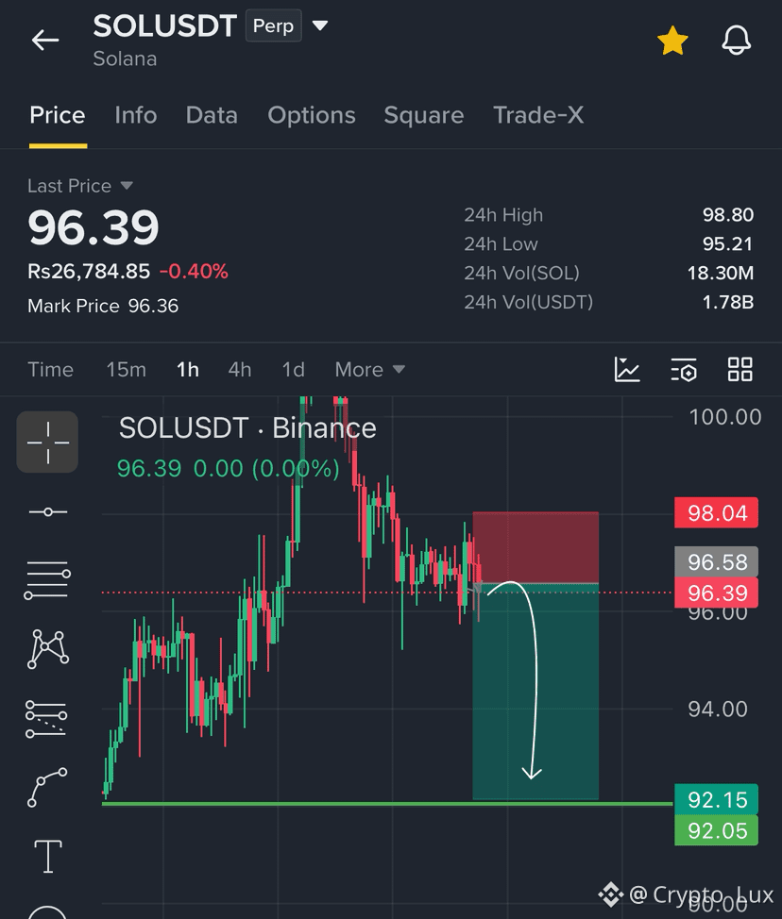This screenshot has width=782, height=919.
Task: Select the curve path drawing tool
Action: pyautogui.click(x=47, y=787)
